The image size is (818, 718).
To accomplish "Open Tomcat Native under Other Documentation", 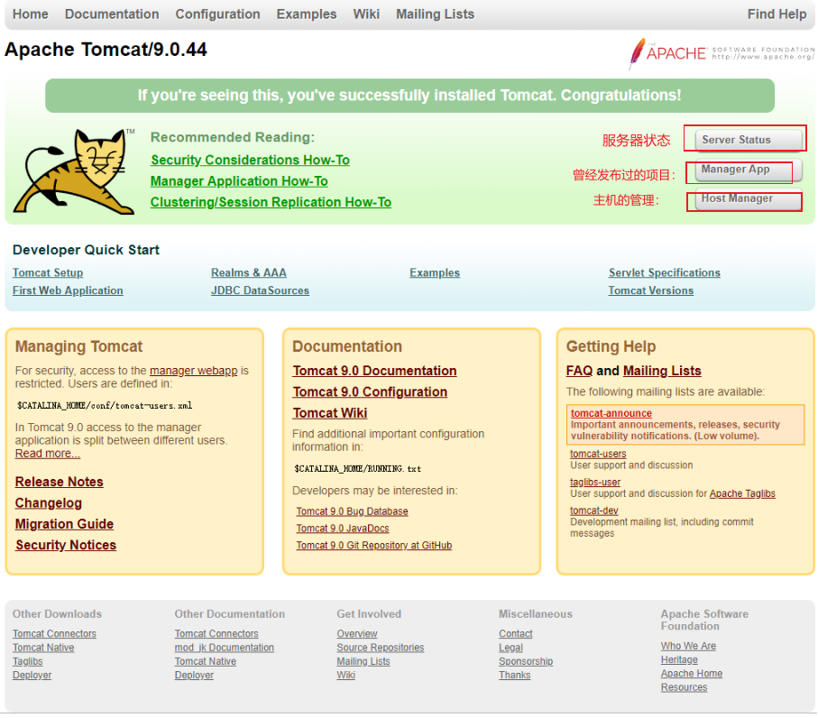I will (206, 661).
